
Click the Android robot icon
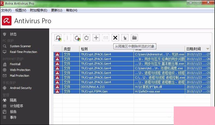5,88
